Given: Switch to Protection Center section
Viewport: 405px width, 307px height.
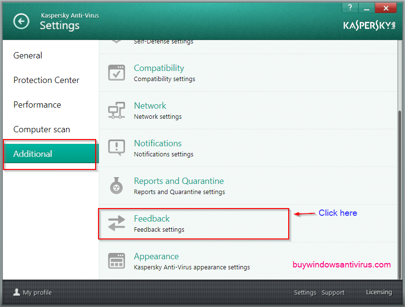Looking at the screenshot, I should point(46,80).
